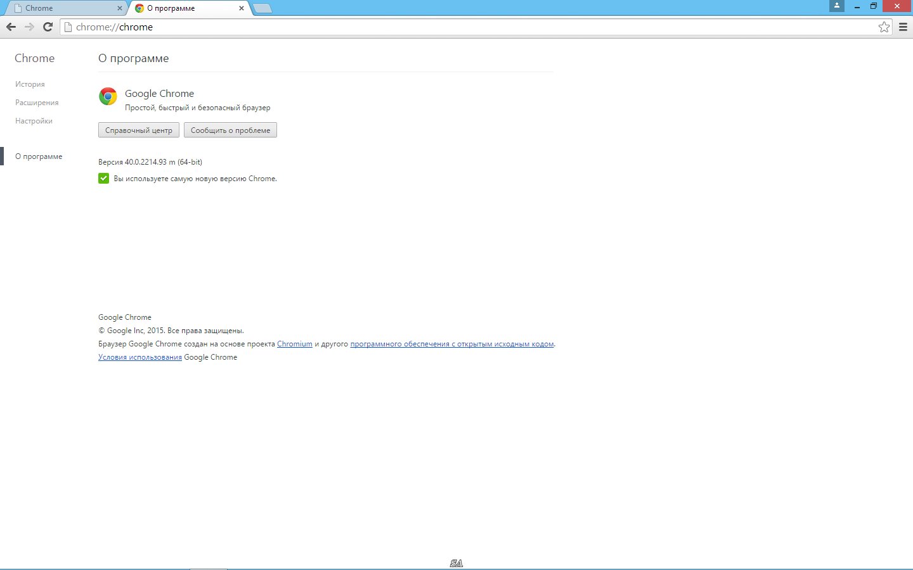Bookmark this page with the star icon
The height and width of the screenshot is (570, 913).
click(x=884, y=27)
